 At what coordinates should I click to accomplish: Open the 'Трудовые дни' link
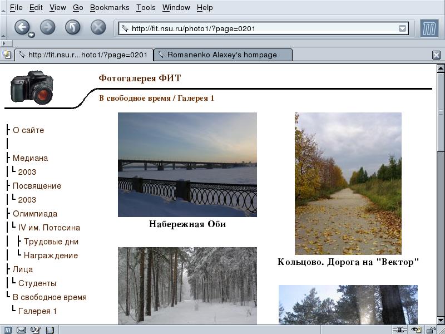51,242
